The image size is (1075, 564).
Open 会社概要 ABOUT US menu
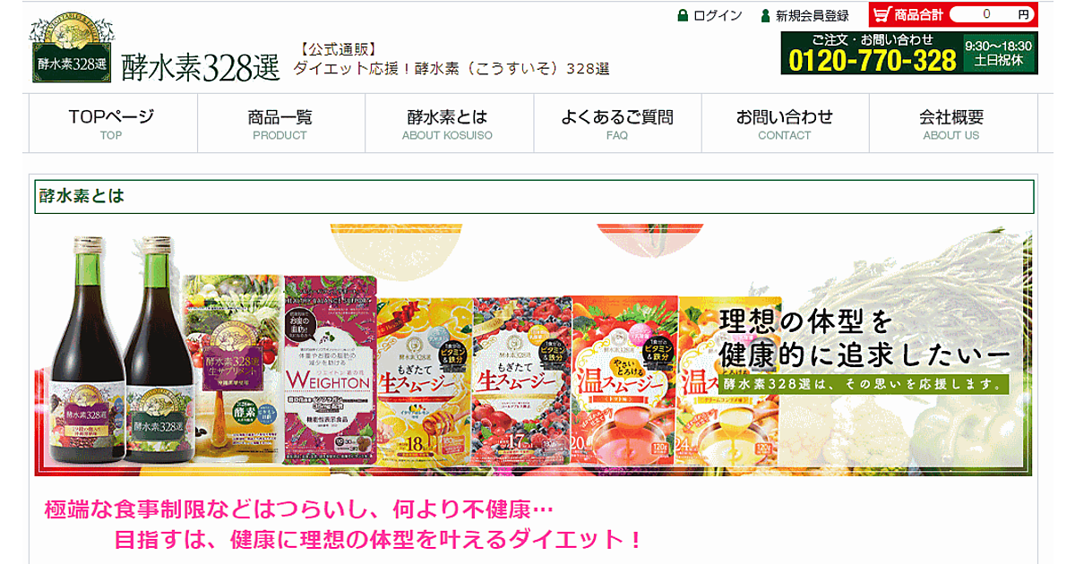click(953, 124)
